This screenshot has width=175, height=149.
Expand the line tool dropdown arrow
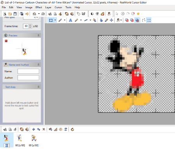pyautogui.click(x=90, y=20)
